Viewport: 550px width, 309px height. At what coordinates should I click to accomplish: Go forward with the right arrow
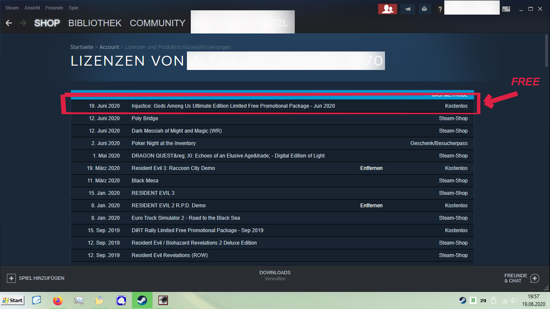click(x=23, y=23)
